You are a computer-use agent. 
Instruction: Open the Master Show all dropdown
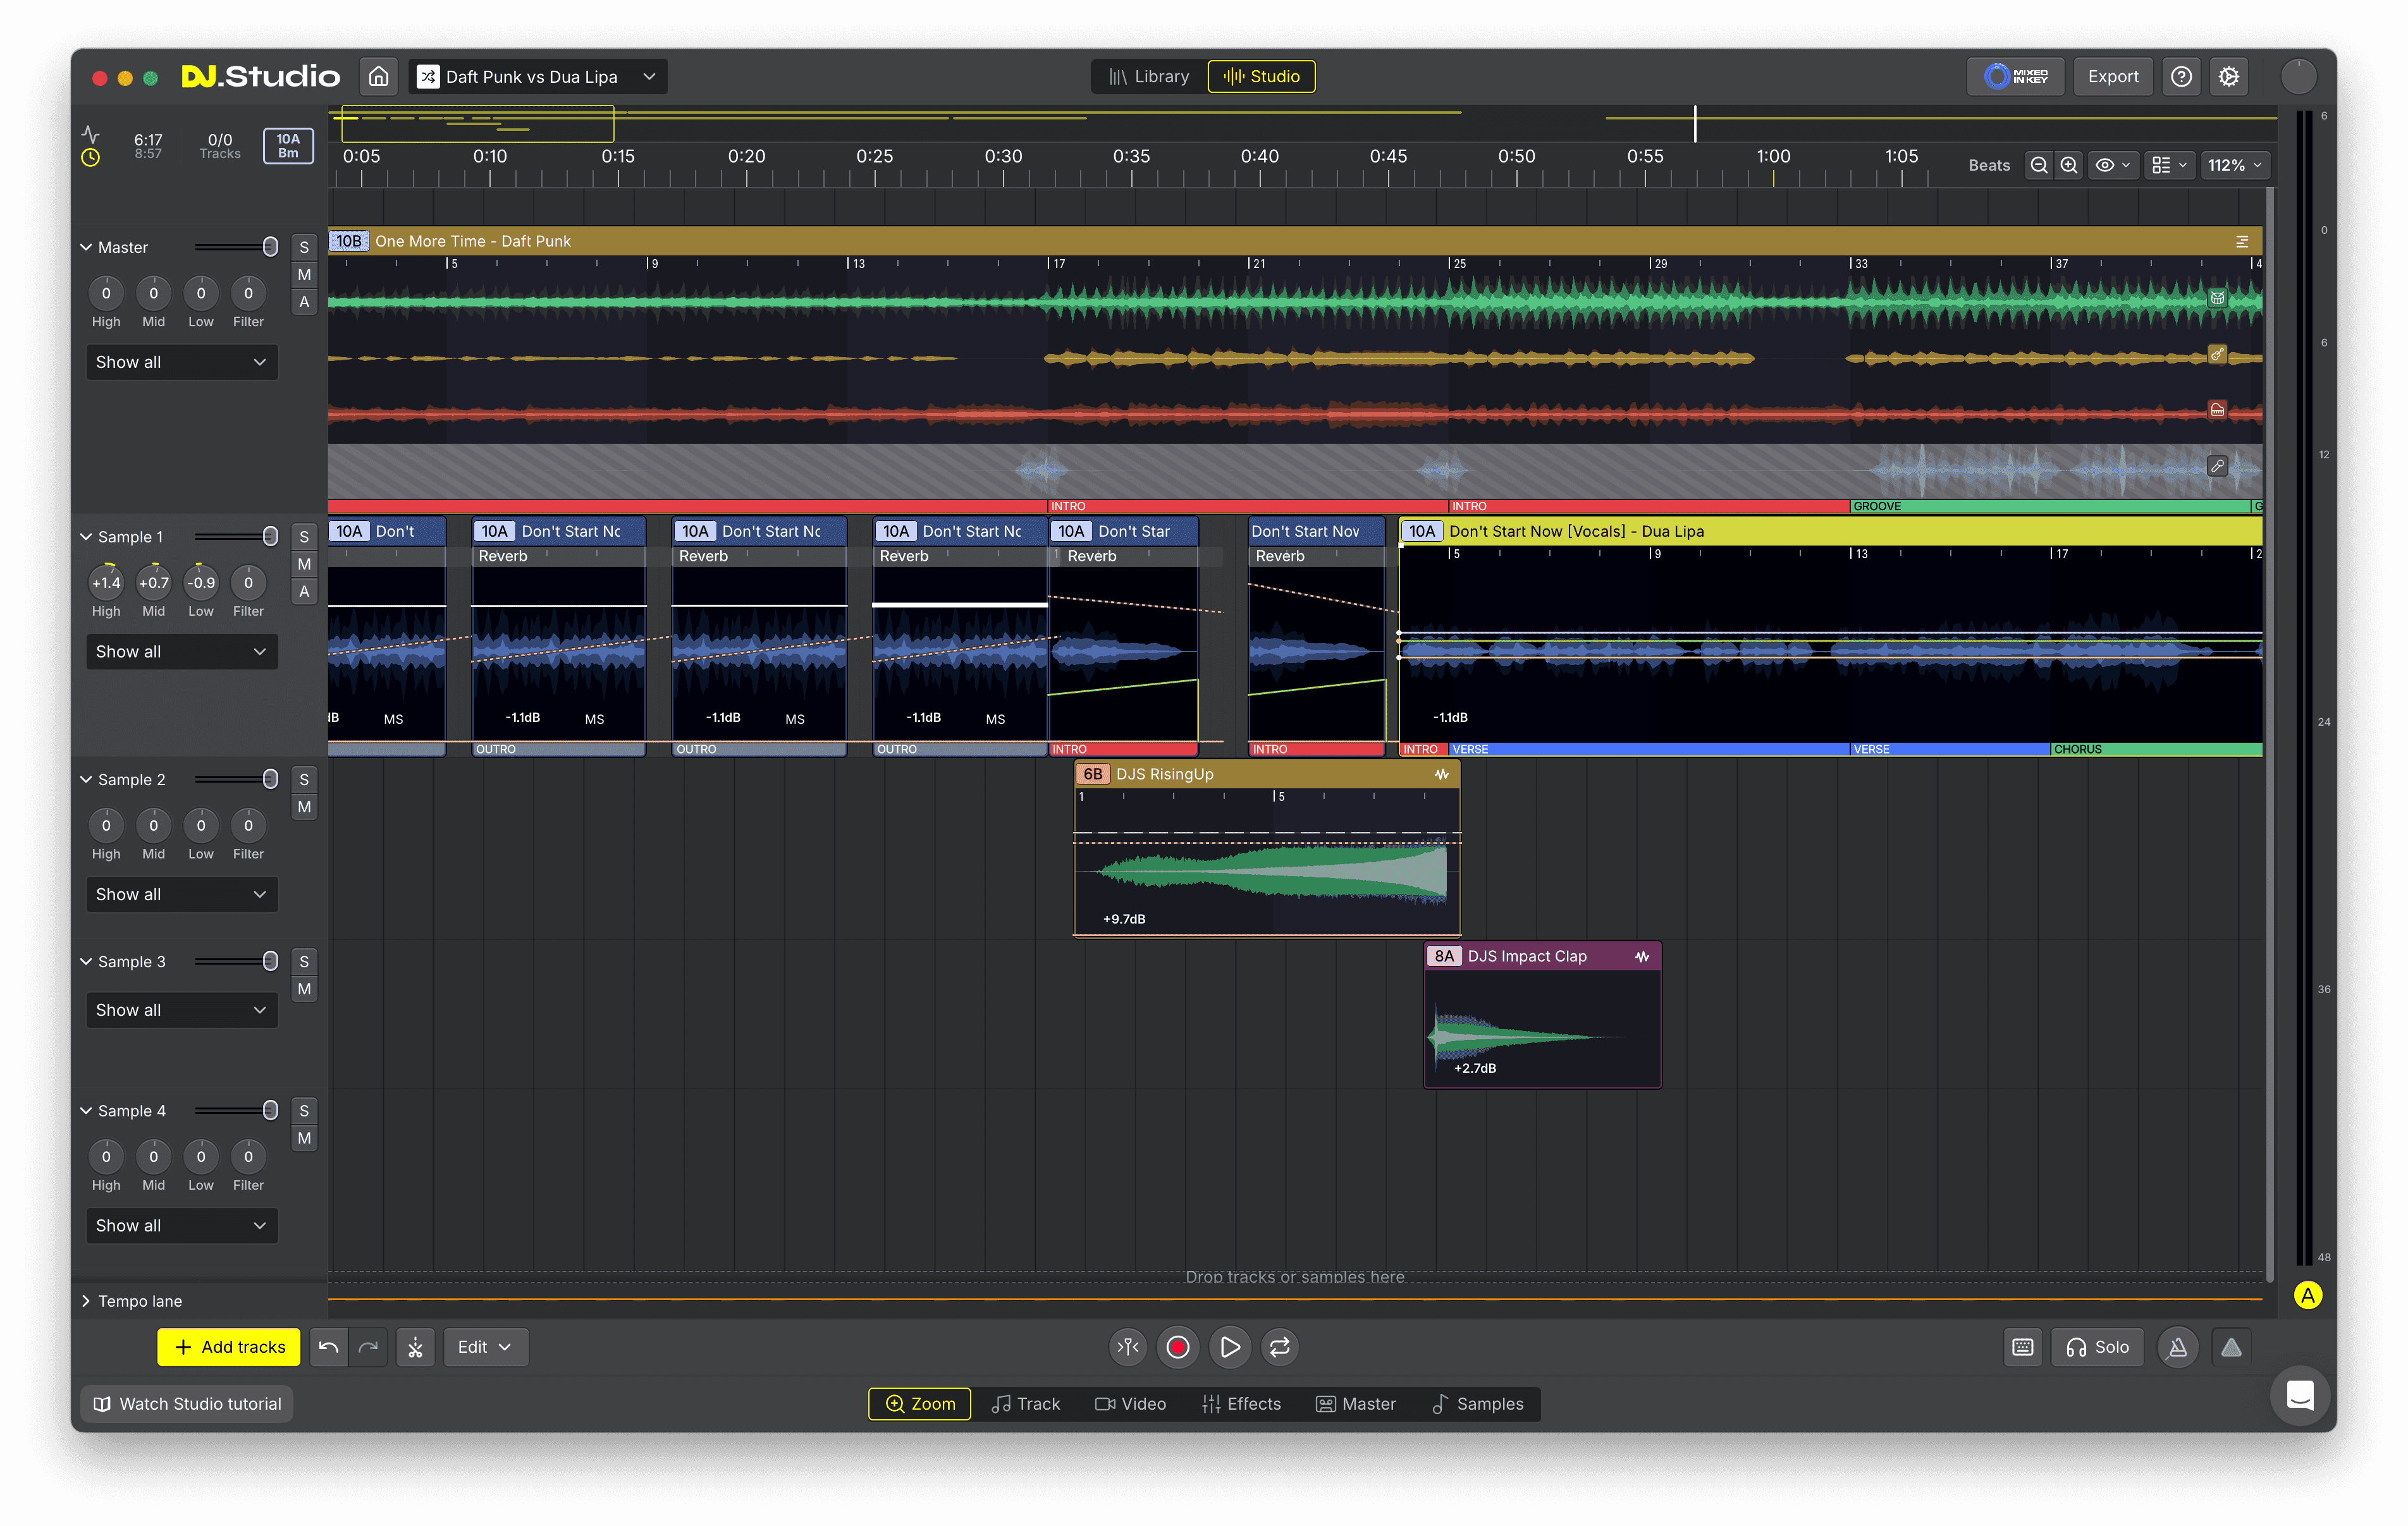[x=181, y=362]
